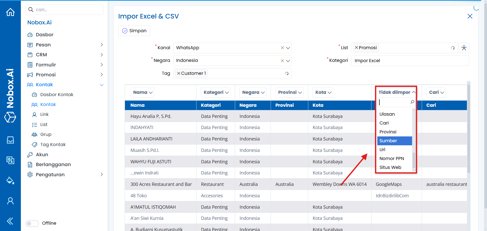The width and height of the screenshot is (487, 231).
Task: Click the translation icon in the blue sidebar
Action: pyautogui.click(x=10, y=160)
